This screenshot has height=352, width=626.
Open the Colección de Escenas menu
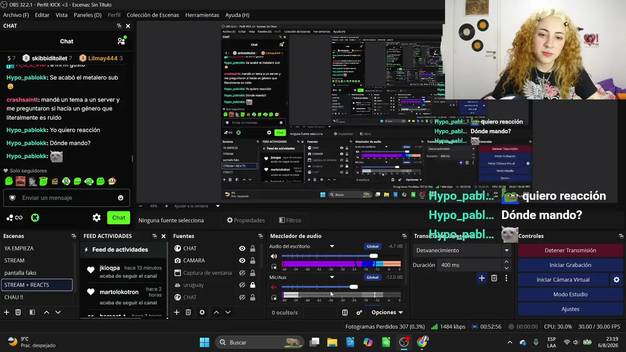point(153,15)
